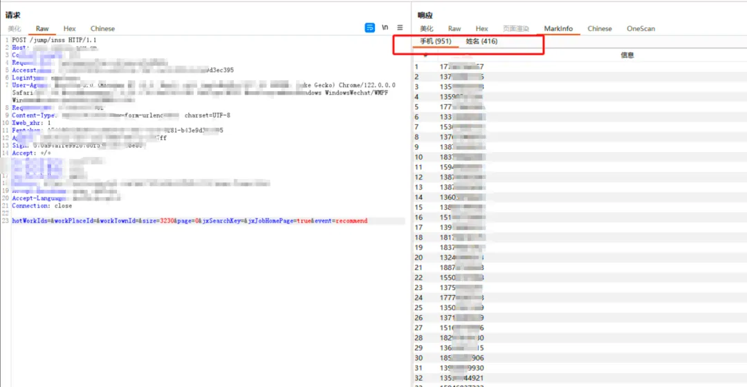Viewport: 747px width, 387px height.
Task: Select the response 美化 tab
Action: 426,28
